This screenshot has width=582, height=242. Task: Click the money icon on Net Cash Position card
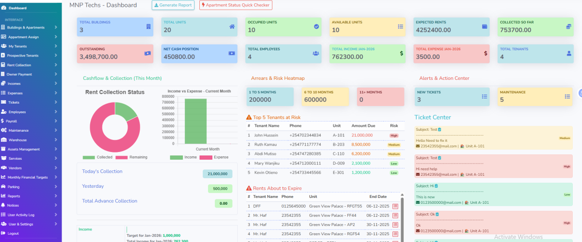[232, 53]
